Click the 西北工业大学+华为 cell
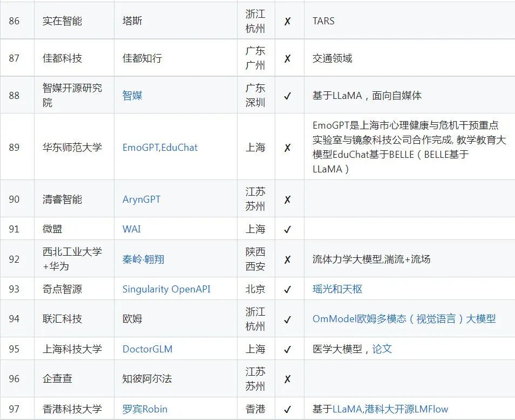Viewport: 515px width, 420px height. pyautogui.click(x=74, y=258)
